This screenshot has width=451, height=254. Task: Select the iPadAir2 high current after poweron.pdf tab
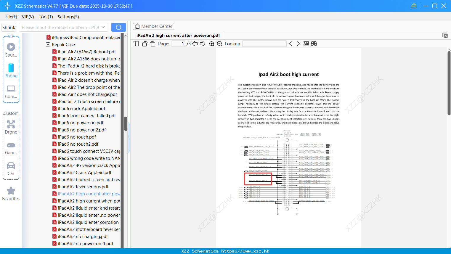click(178, 36)
